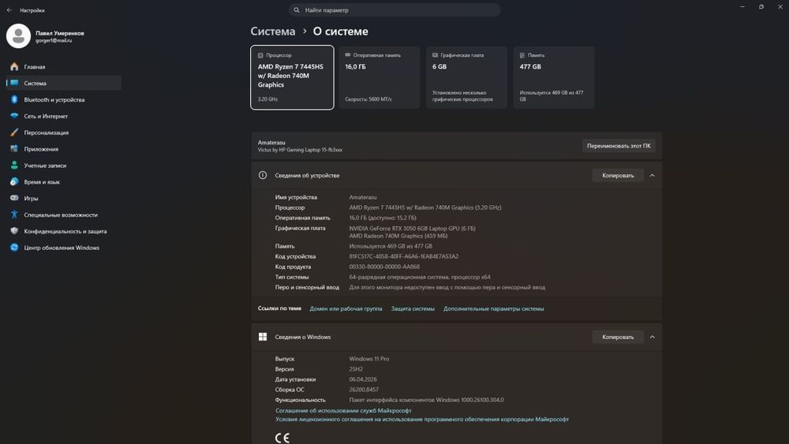Screen dimensions: 789x444
Task: Close the Settings window
Action: 780,6
